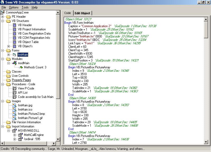
Task: Click the frmMain.jpg image file icon
Action: 15,105
